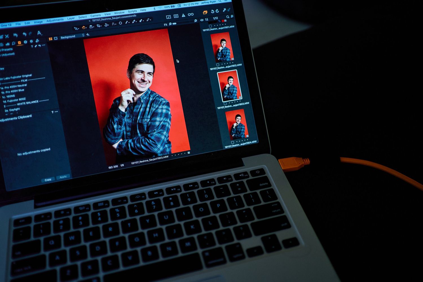Open the Exposure histogram tool tab
The width and height of the screenshot is (423, 282).
click(x=8, y=44)
